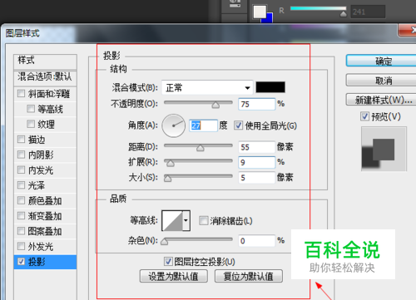Click the 杂色 value field
Screen dimensions: 416x300
[257, 241]
